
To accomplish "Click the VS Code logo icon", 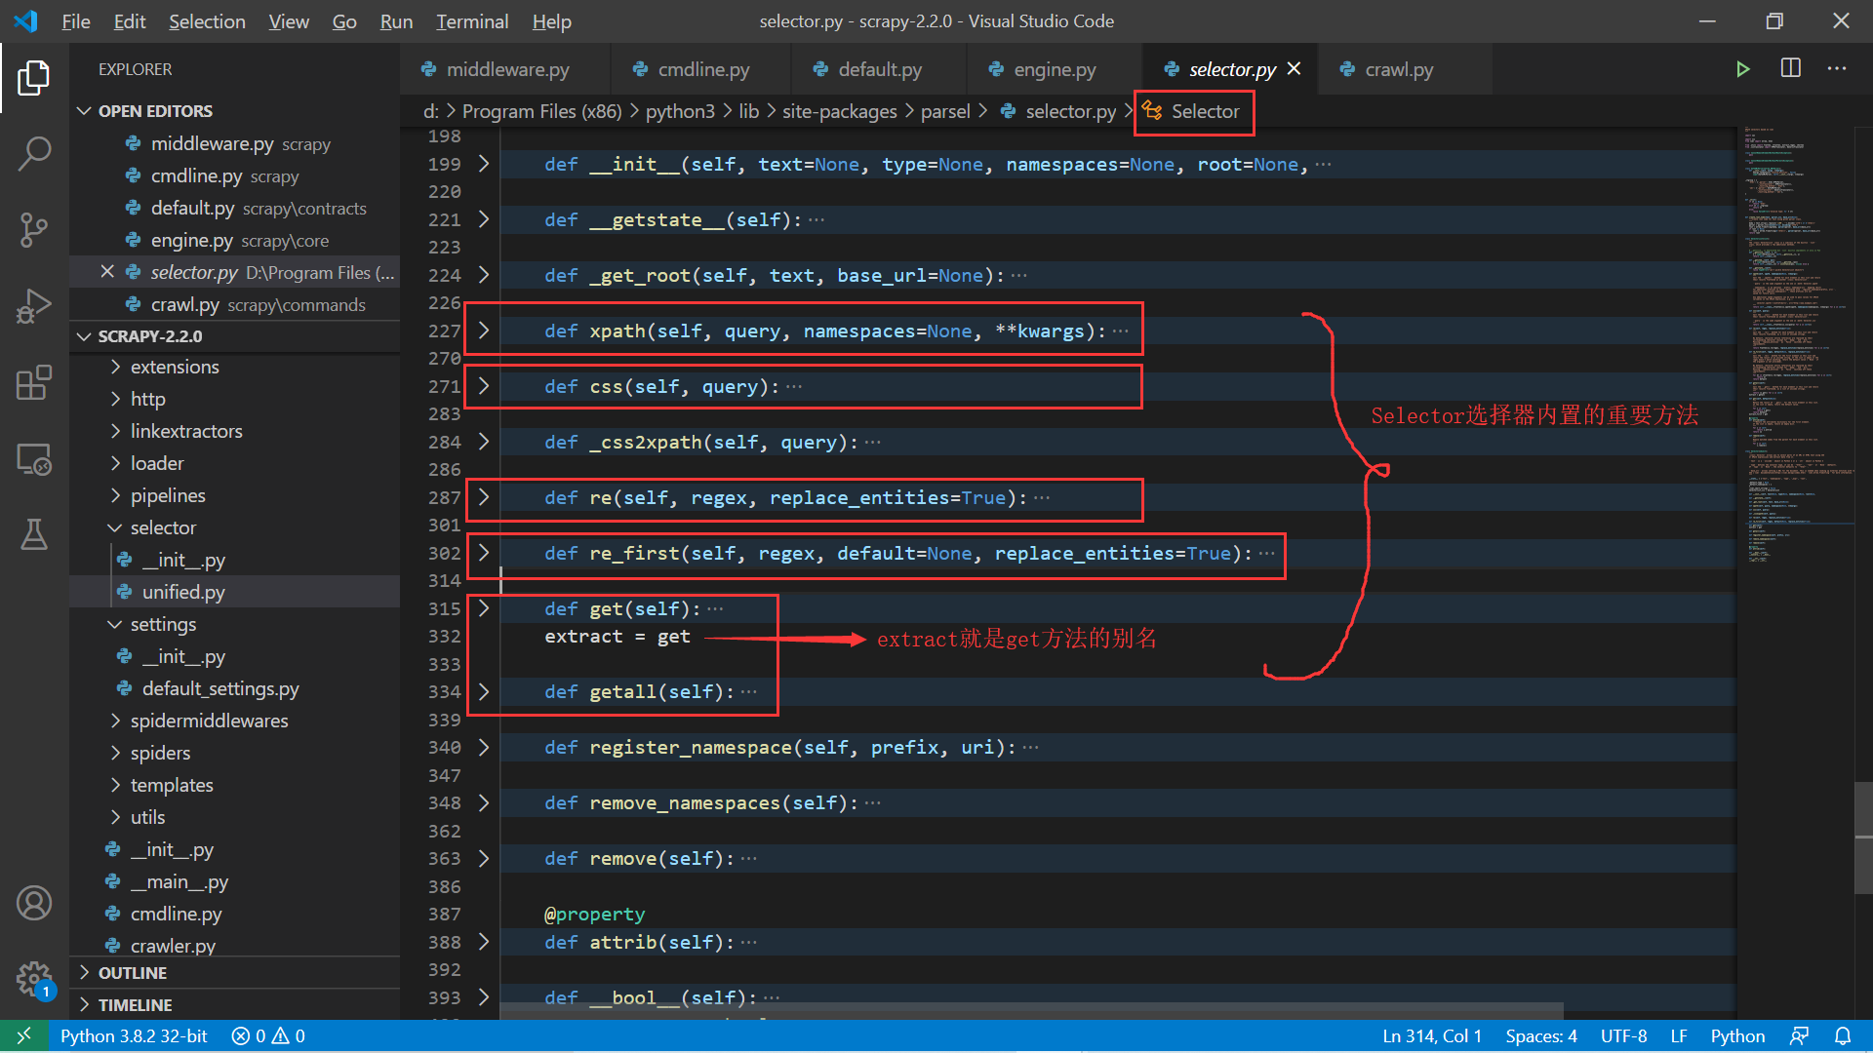I will click(x=26, y=20).
